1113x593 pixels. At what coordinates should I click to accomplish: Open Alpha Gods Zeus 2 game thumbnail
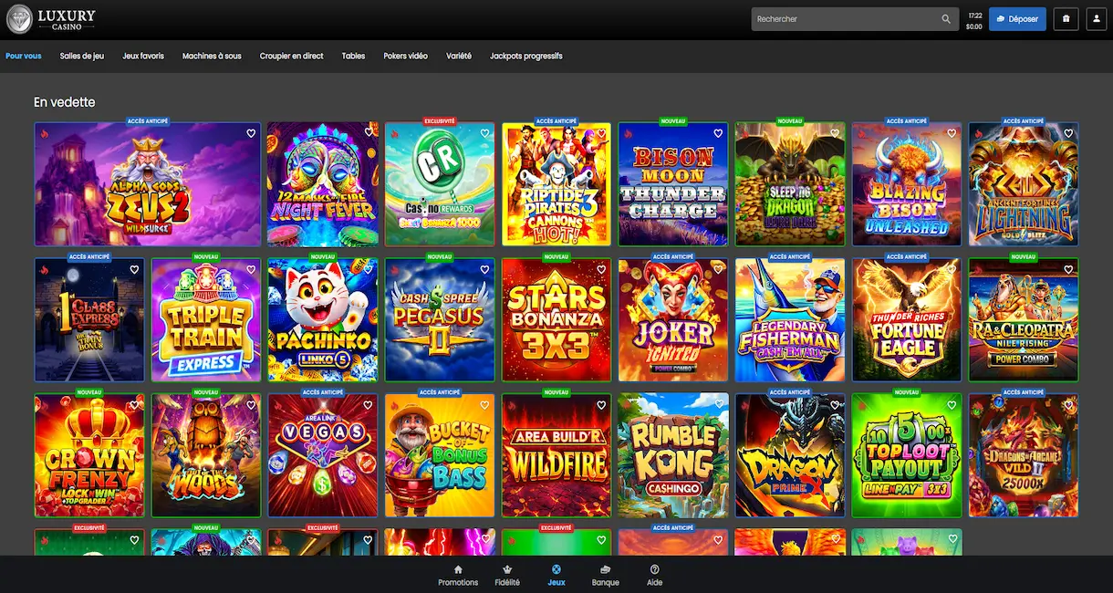tap(148, 184)
